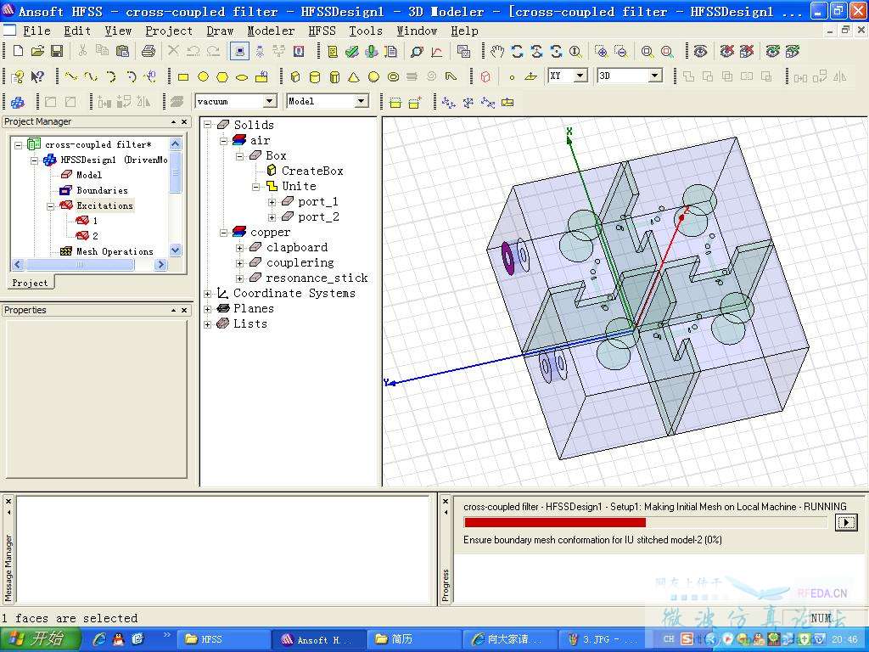The width and height of the screenshot is (869, 652).
Task: Open the Project menu
Action: pos(169,31)
